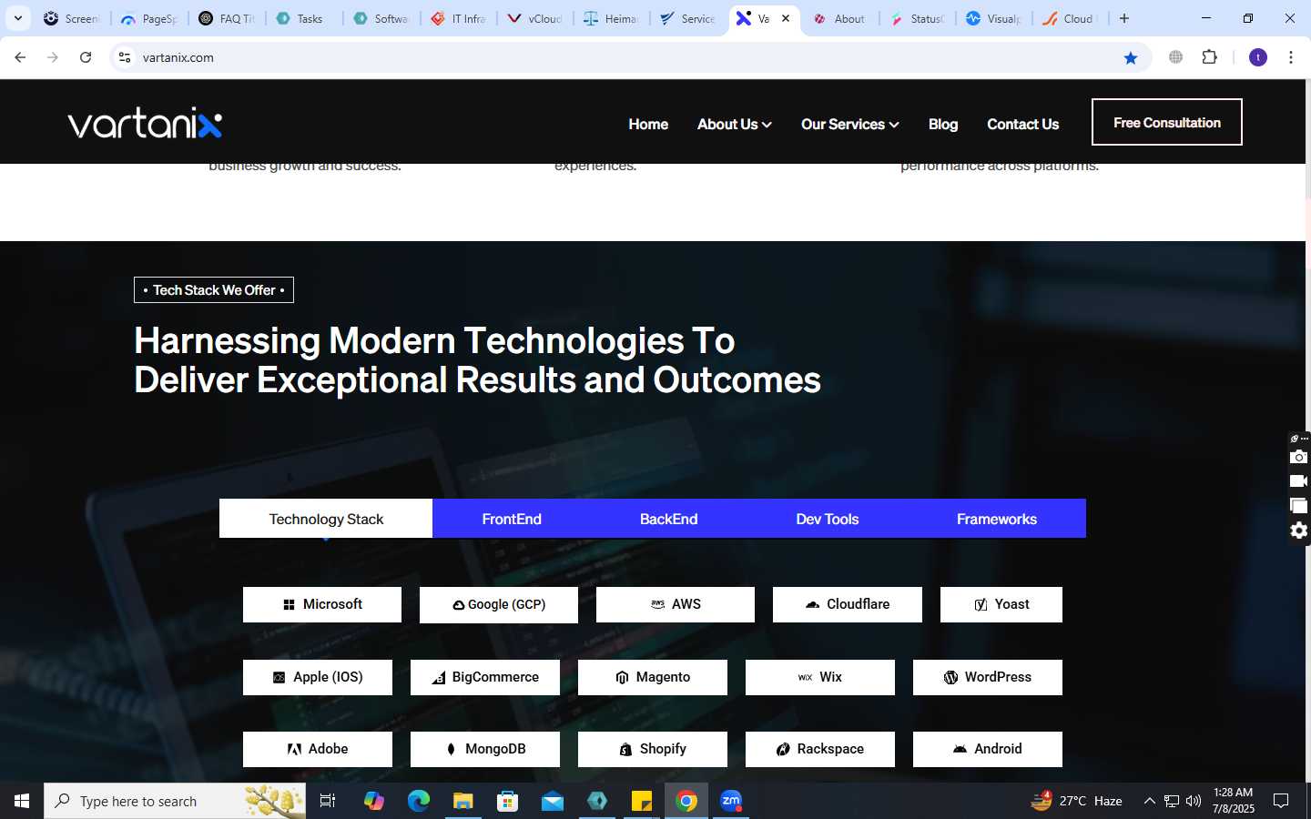
Task: Click the WordPress badge
Action: pyautogui.click(x=988, y=677)
